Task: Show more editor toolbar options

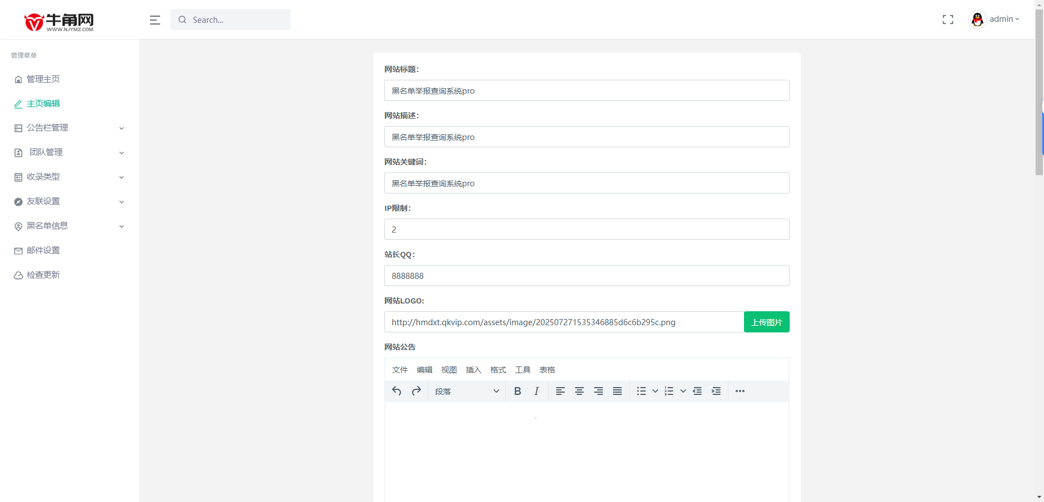Action: click(740, 391)
